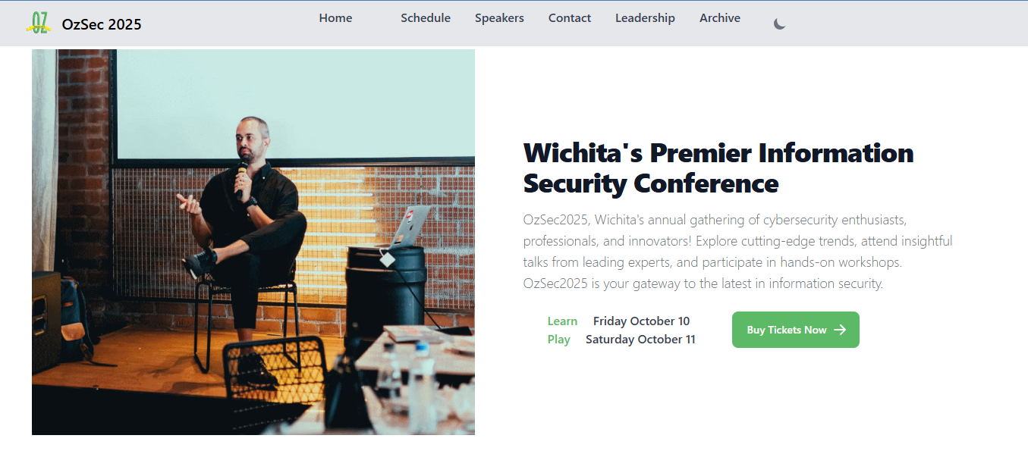Click the speaker photo on stage
This screenshot has width=1028, height=451.
click(x=253, y=242)
